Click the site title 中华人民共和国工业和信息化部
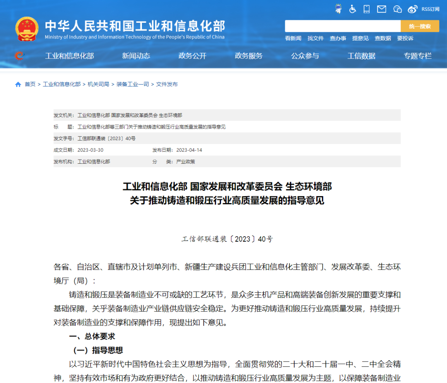Image resolution: width=447 pixels, height=383 pixels. (135, 26)
